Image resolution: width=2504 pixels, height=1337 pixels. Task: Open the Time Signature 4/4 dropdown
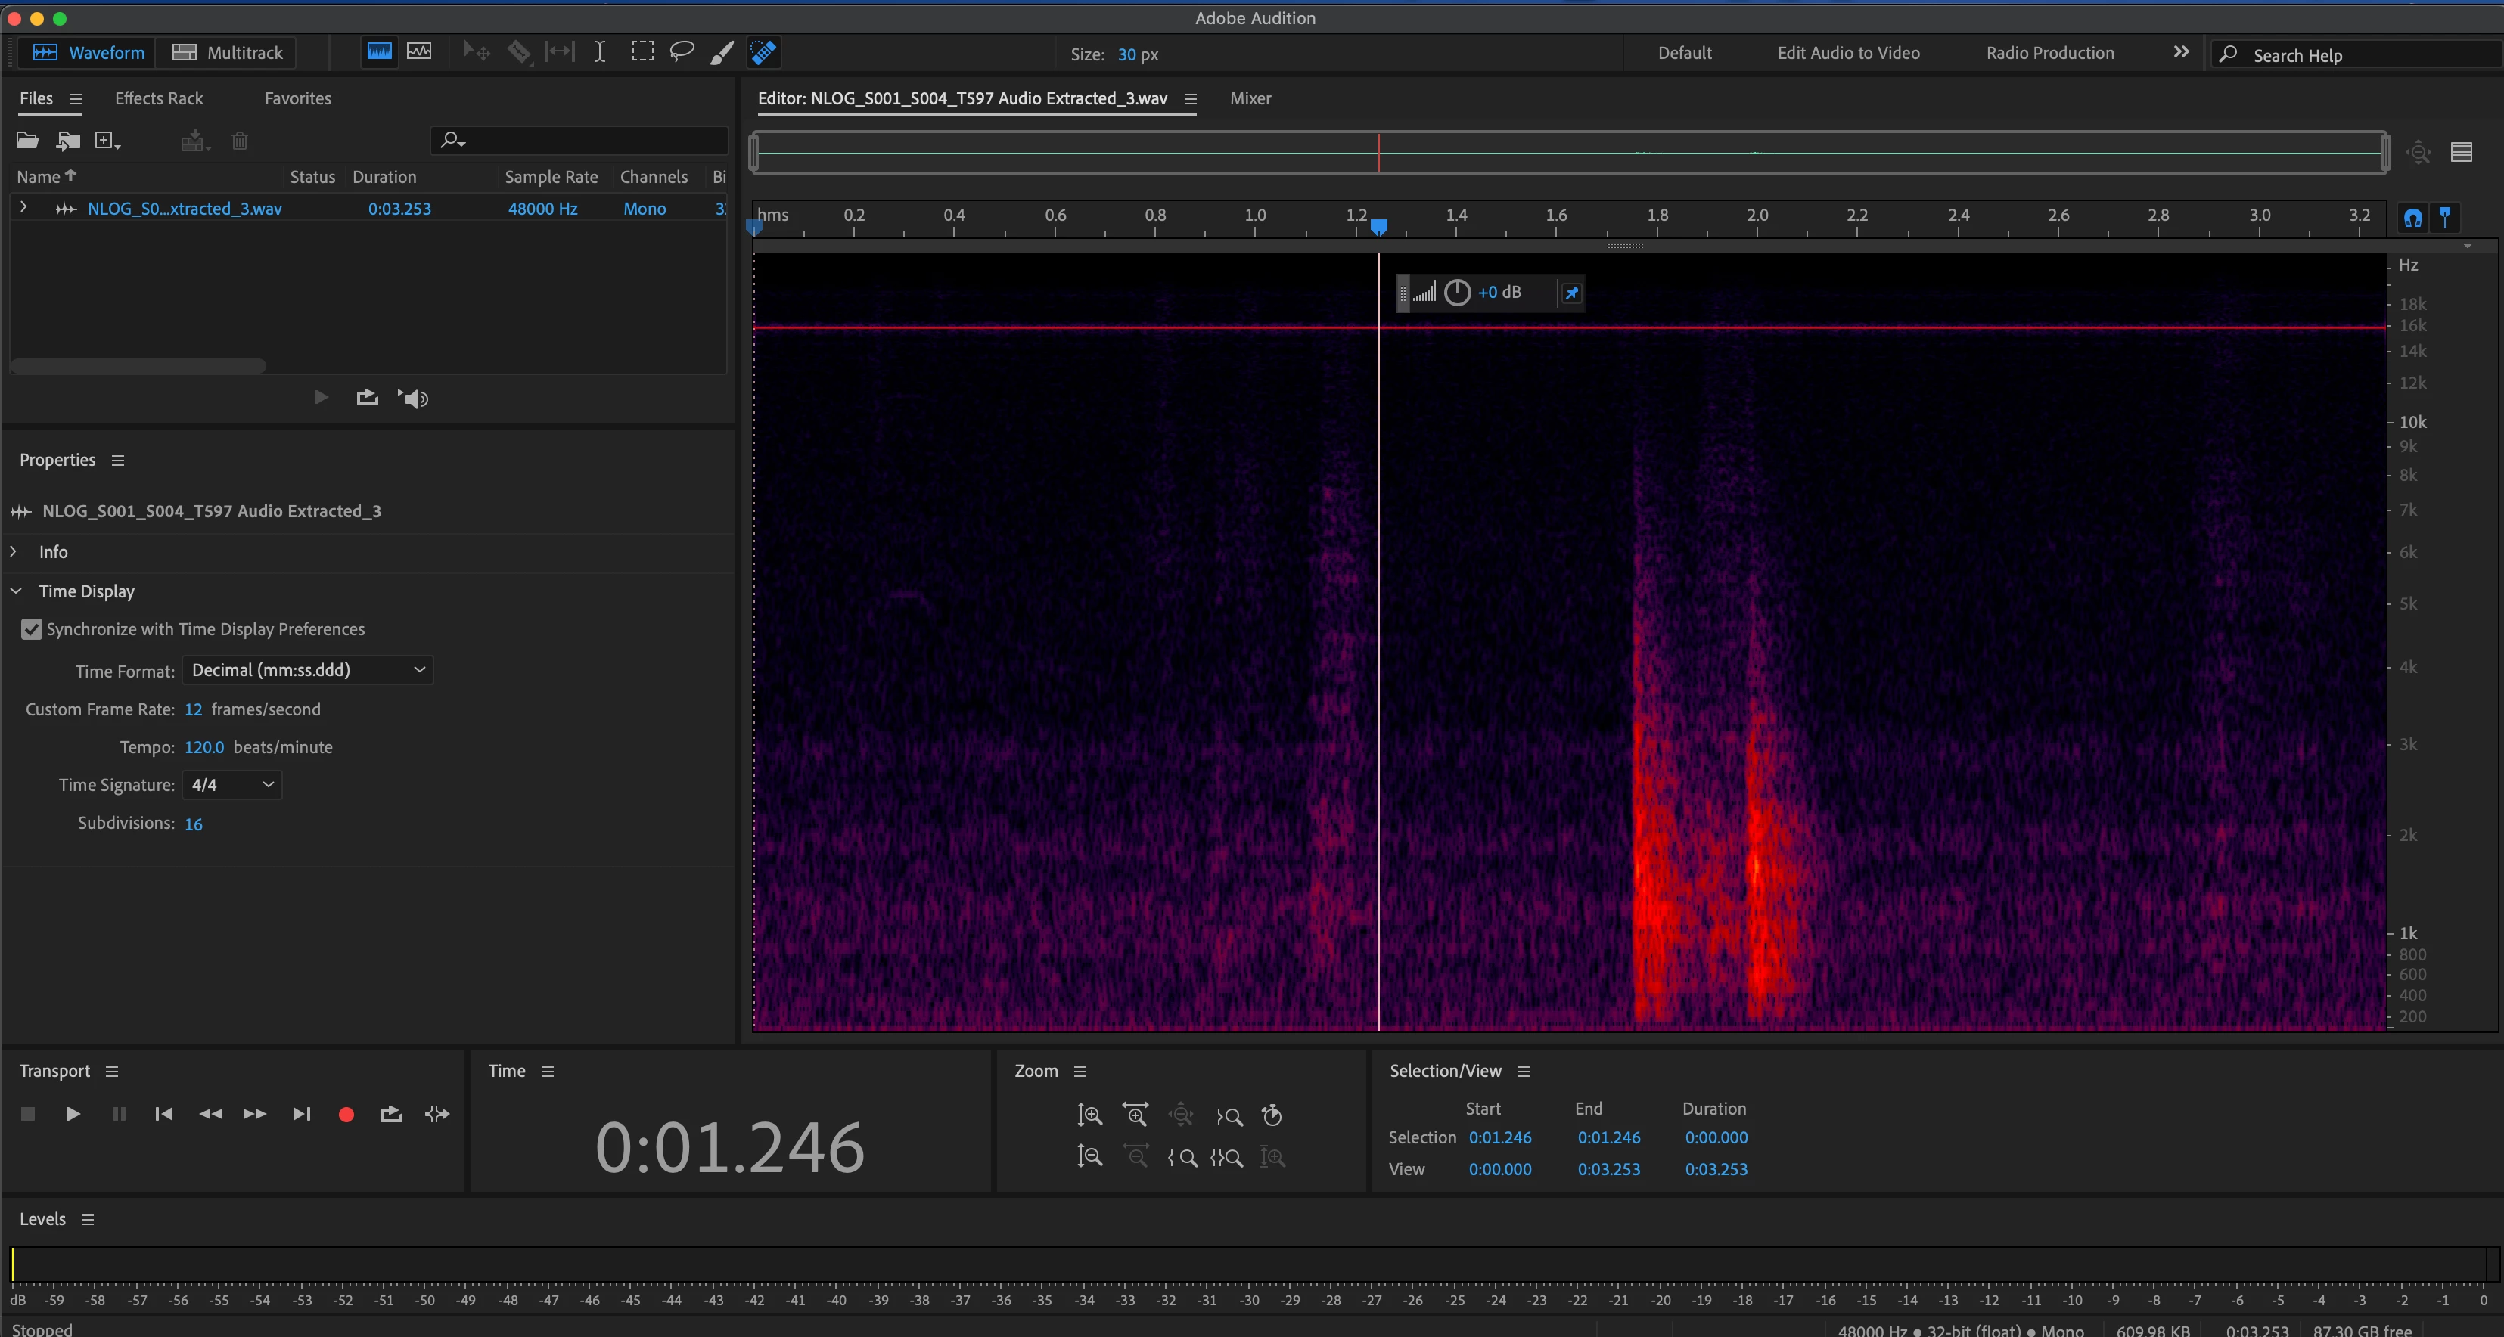click(x=231, y=784)
